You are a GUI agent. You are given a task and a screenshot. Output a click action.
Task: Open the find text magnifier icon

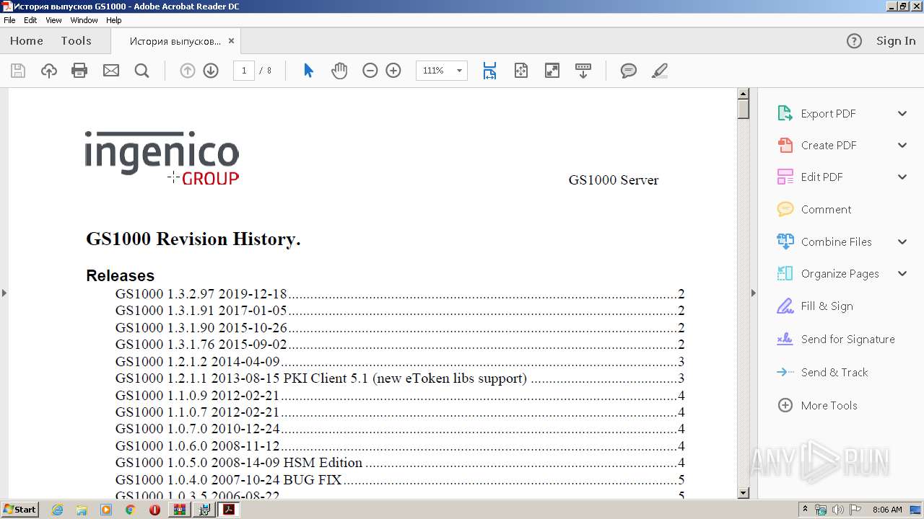pos(142,71)
